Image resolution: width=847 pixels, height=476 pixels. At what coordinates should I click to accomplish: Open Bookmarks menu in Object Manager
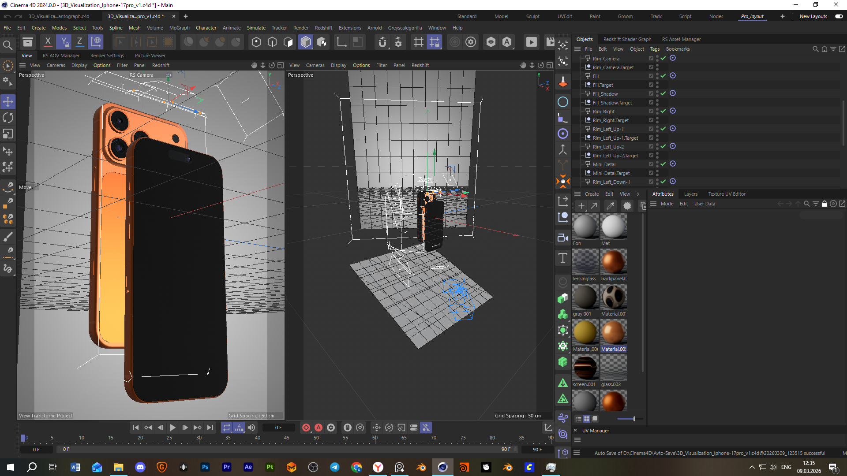[x=678, y=49]
